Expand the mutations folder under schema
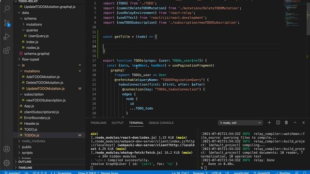 click(x=23, y=24)
